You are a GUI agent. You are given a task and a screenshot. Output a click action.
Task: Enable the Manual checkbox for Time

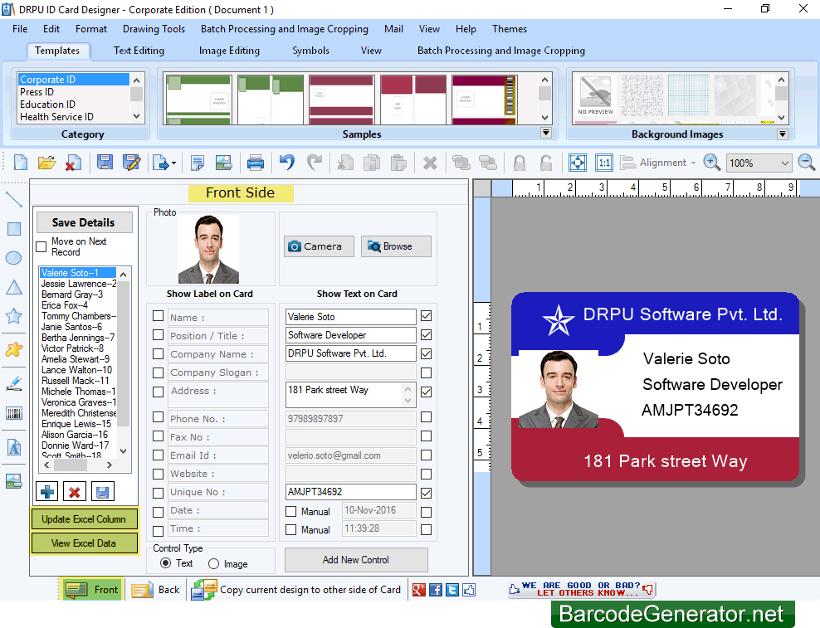(291, 530)
